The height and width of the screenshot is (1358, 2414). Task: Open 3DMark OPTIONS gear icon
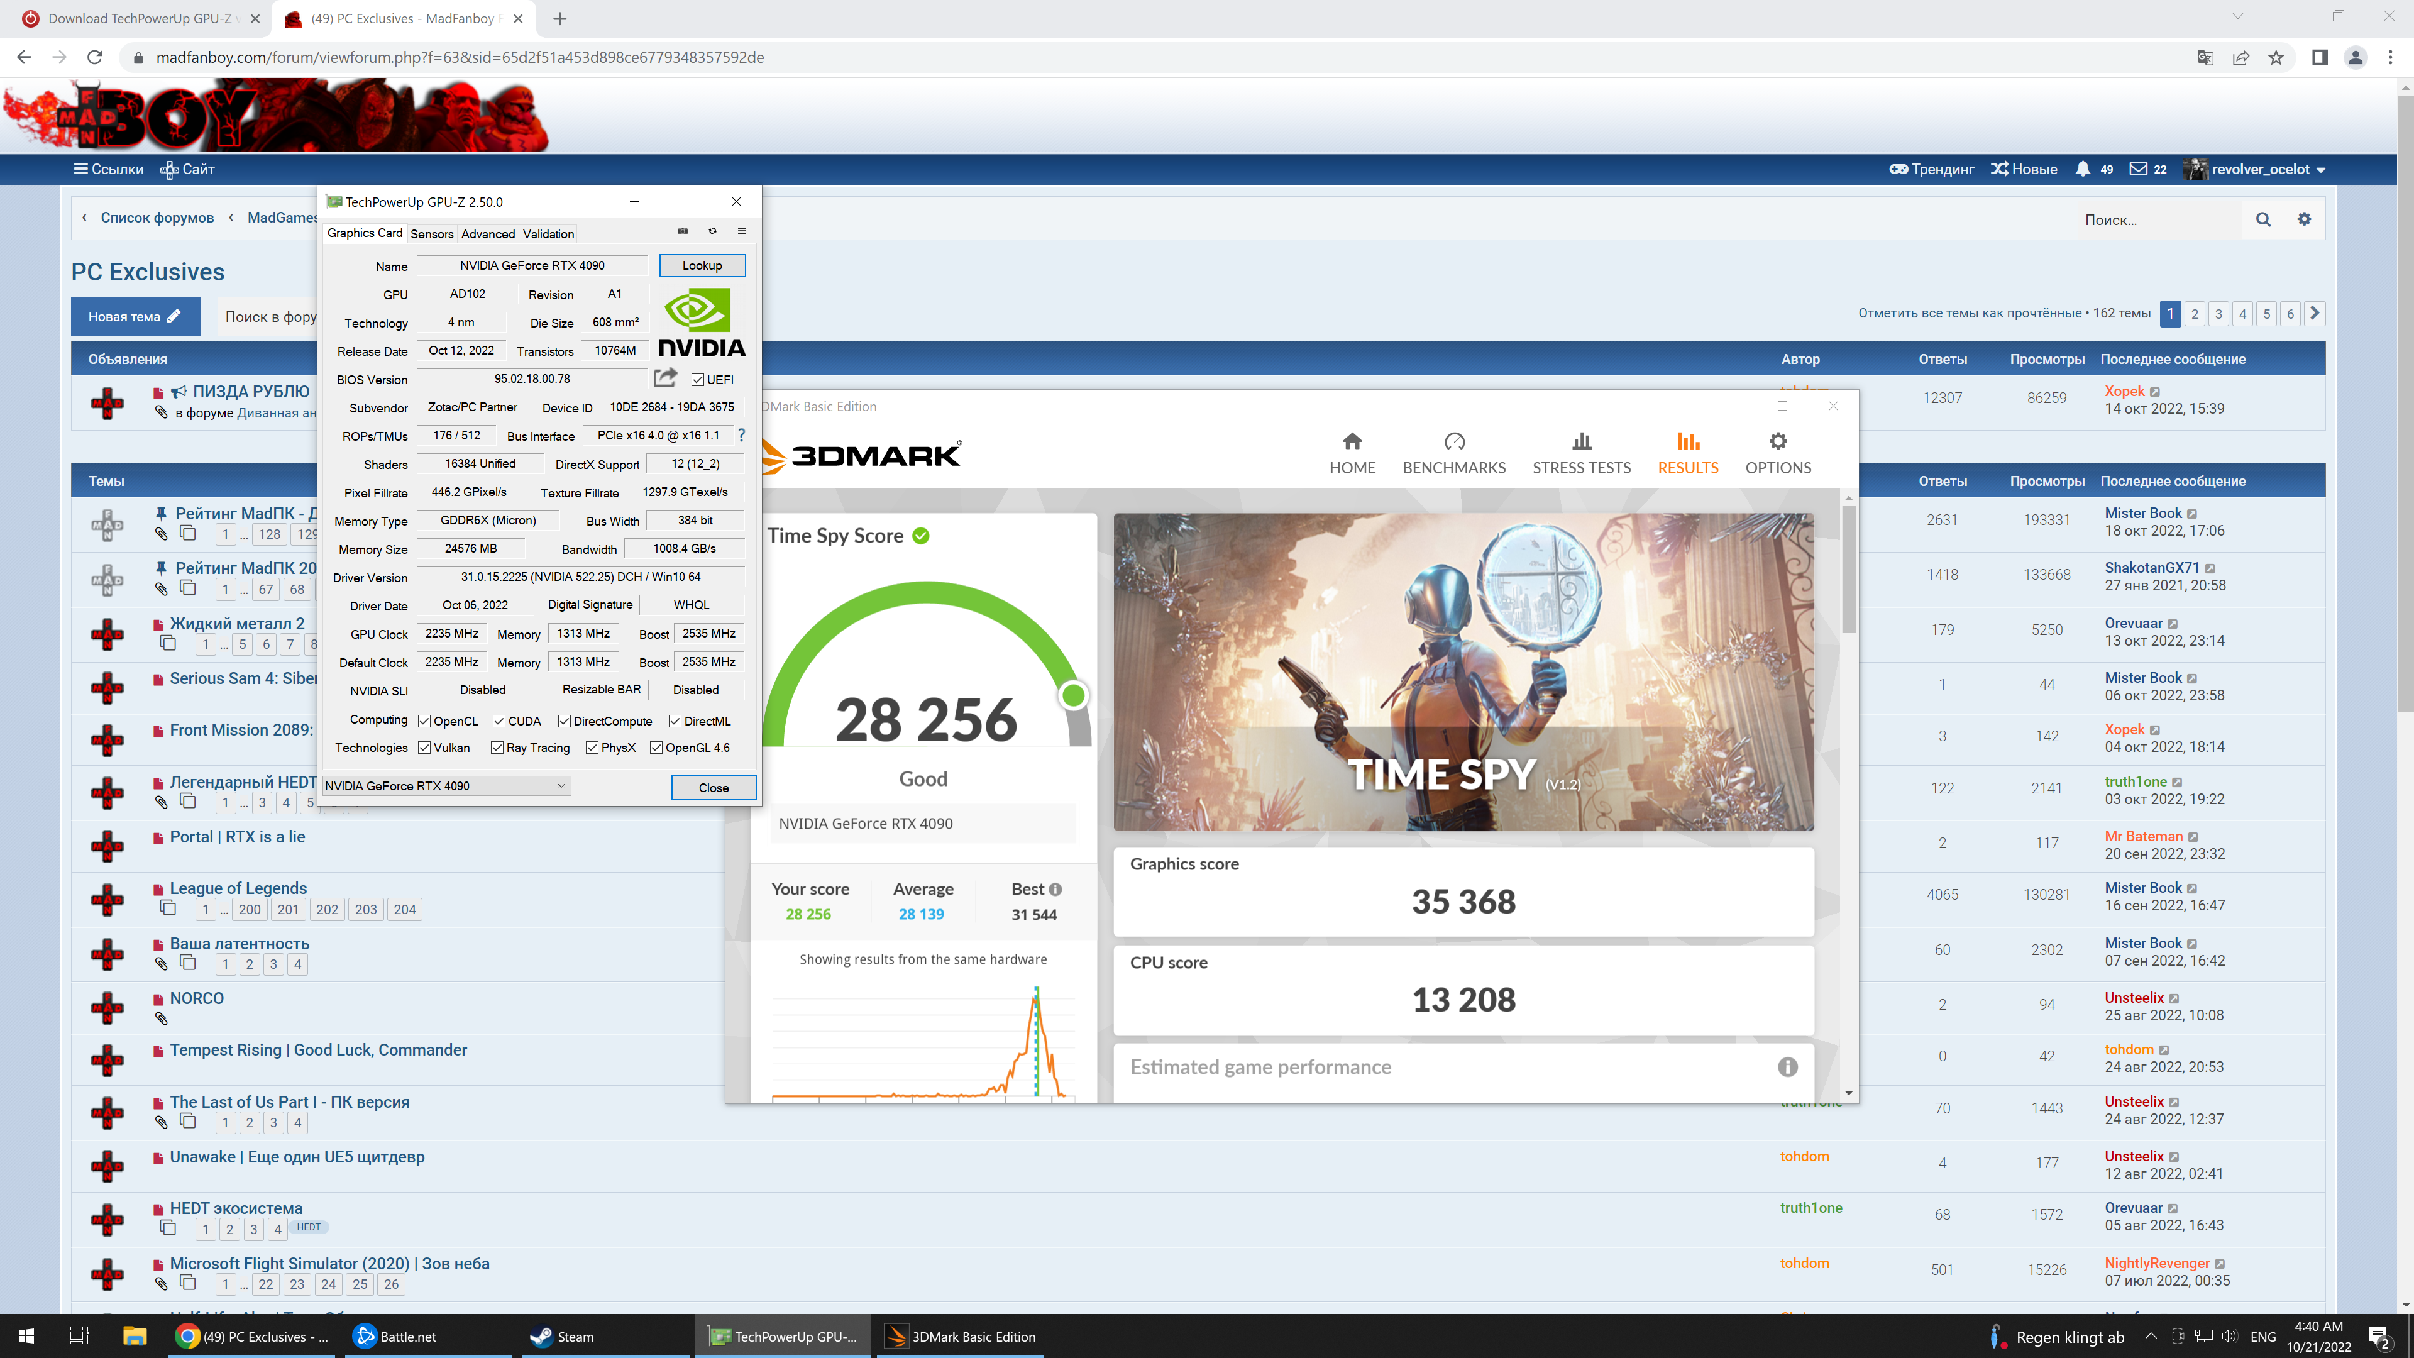1777,441
